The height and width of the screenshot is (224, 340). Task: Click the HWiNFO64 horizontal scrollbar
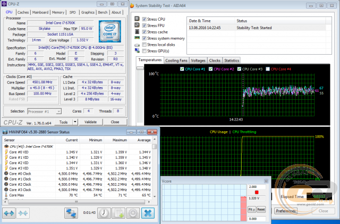(x=76, y=202)
